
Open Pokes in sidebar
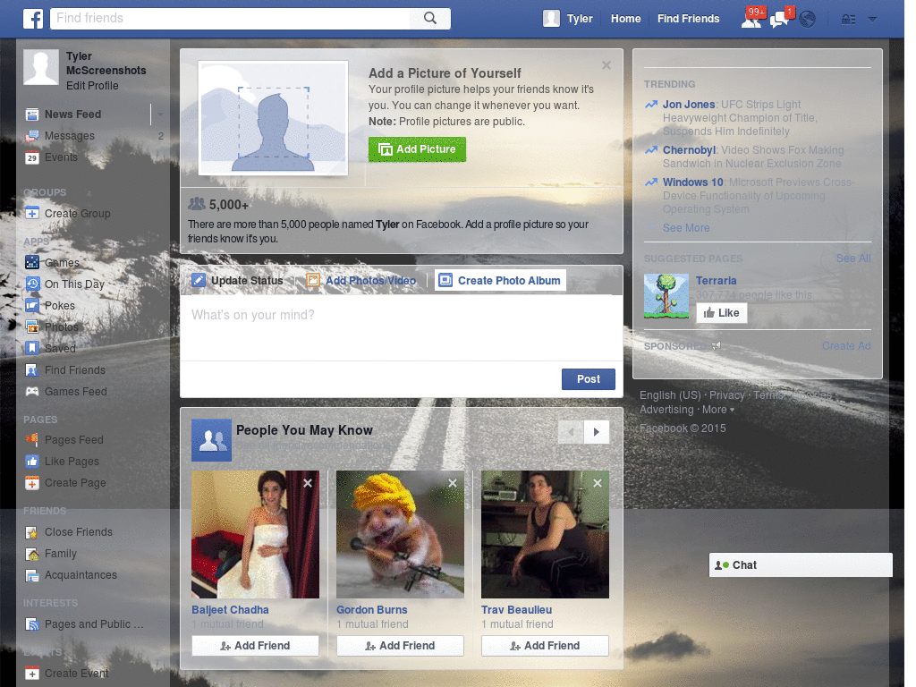pyautogui.click(x=60, y=306)
